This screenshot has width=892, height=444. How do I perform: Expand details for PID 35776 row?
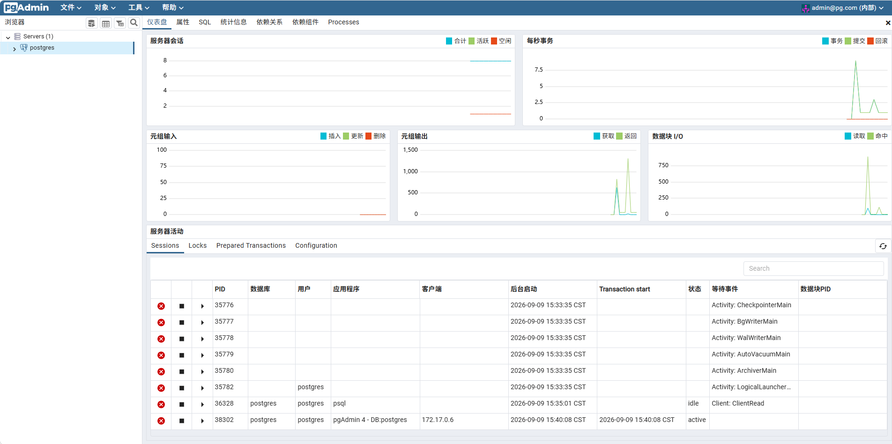(x=202, y=306)
